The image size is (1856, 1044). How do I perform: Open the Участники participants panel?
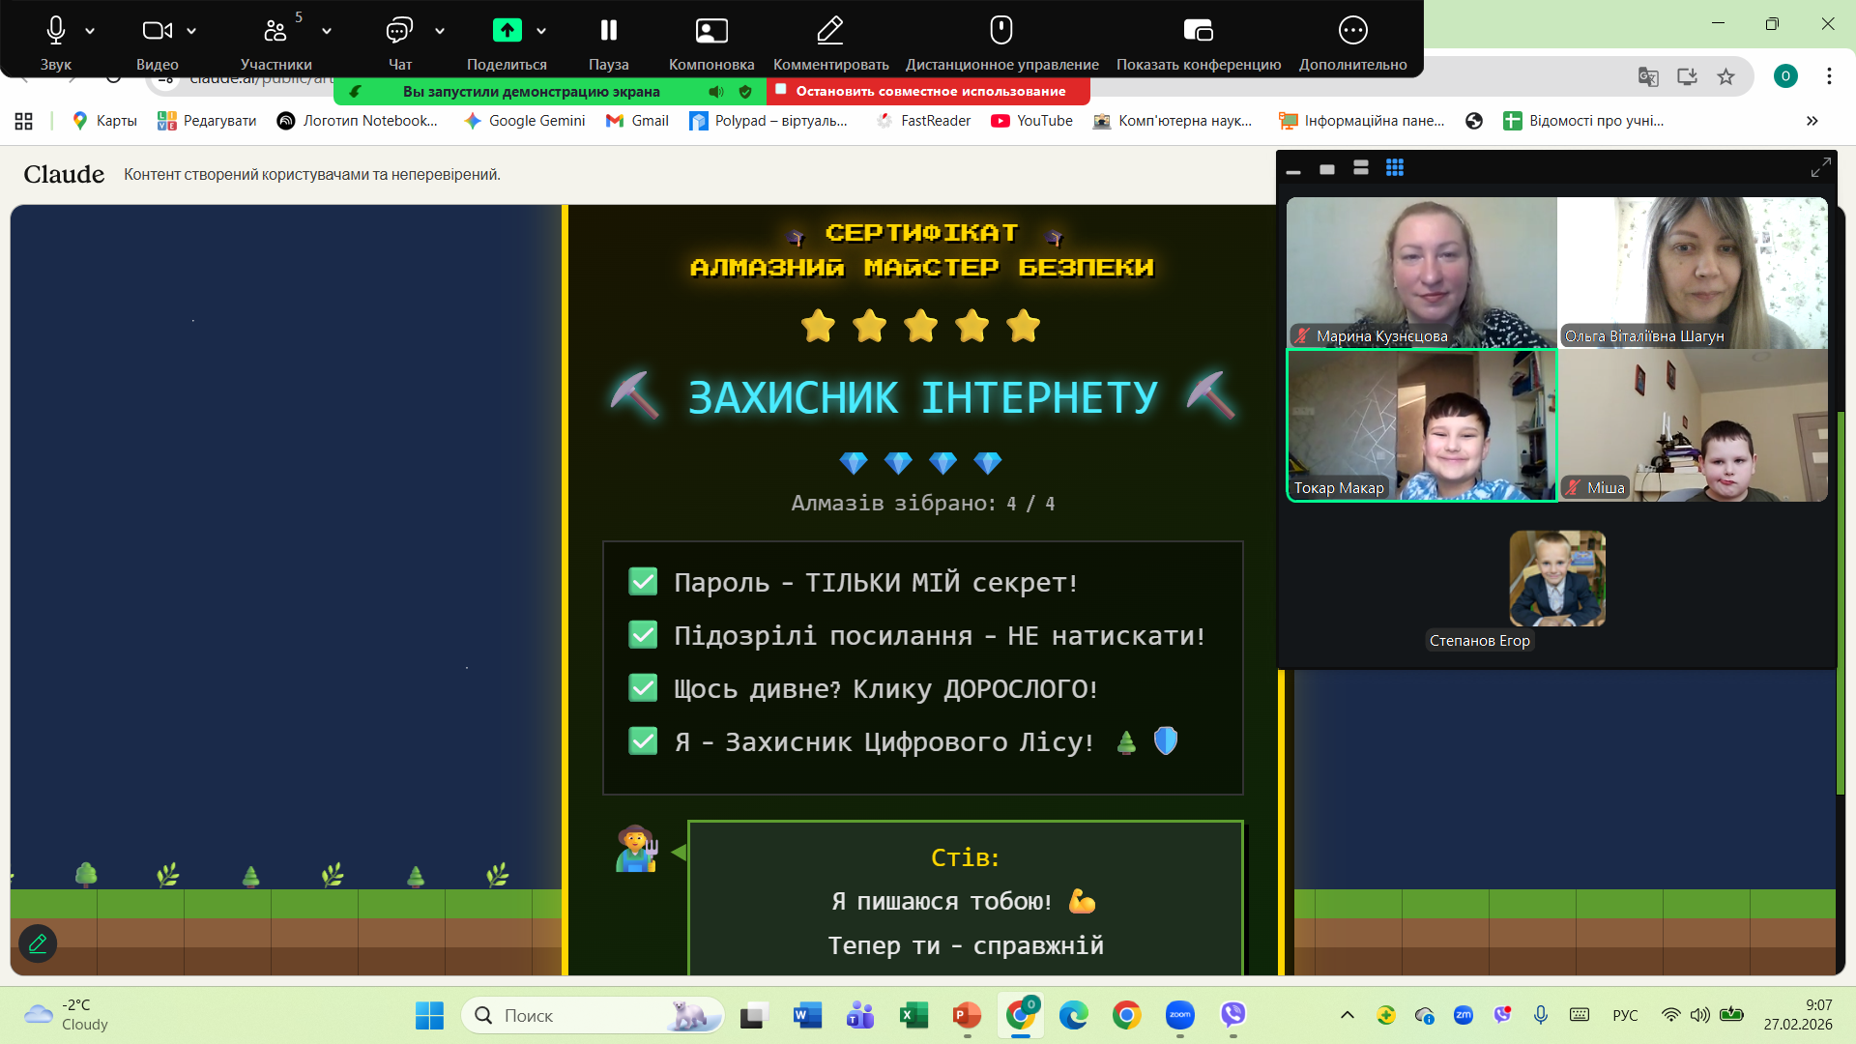click(275, 31)
